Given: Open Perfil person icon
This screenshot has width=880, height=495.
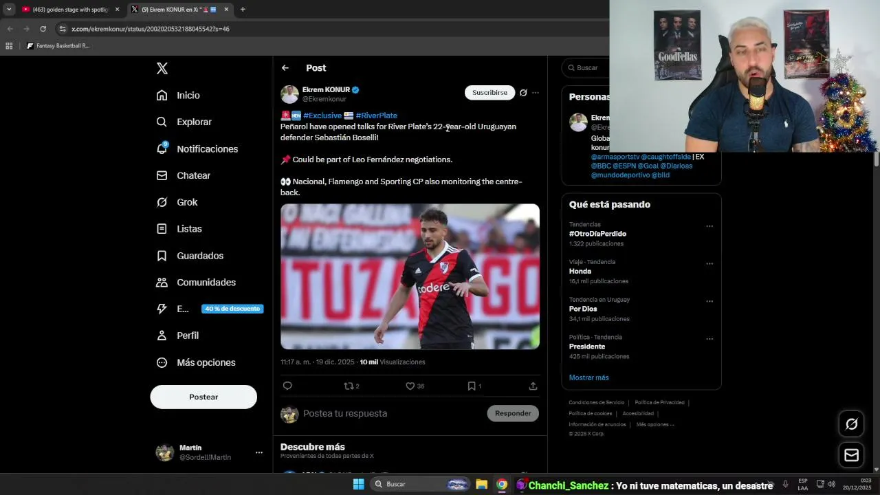Looking at the screenshot, I should tap(162, 335).
